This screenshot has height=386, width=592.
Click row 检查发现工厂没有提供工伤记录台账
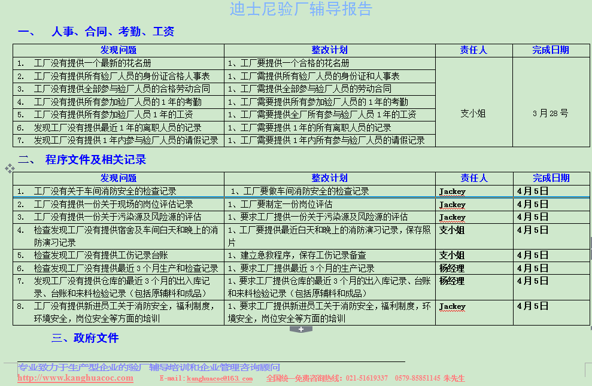point(119,256)
